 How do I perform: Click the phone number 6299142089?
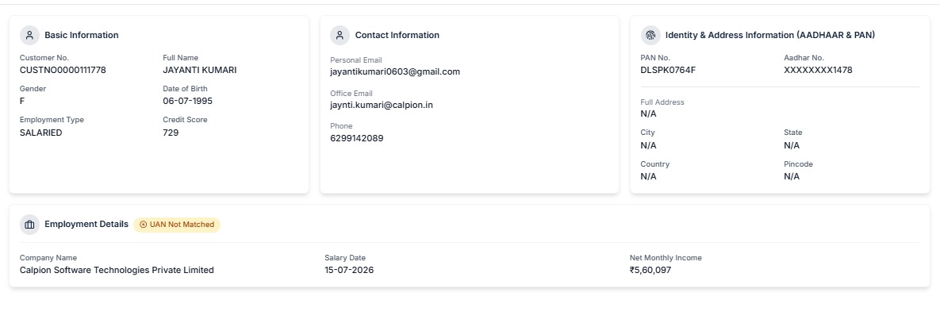[357, 139]
